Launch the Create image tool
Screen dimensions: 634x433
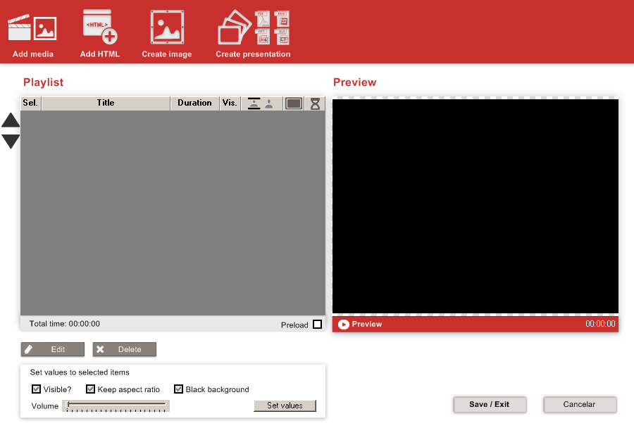click(x=167, y=28)
